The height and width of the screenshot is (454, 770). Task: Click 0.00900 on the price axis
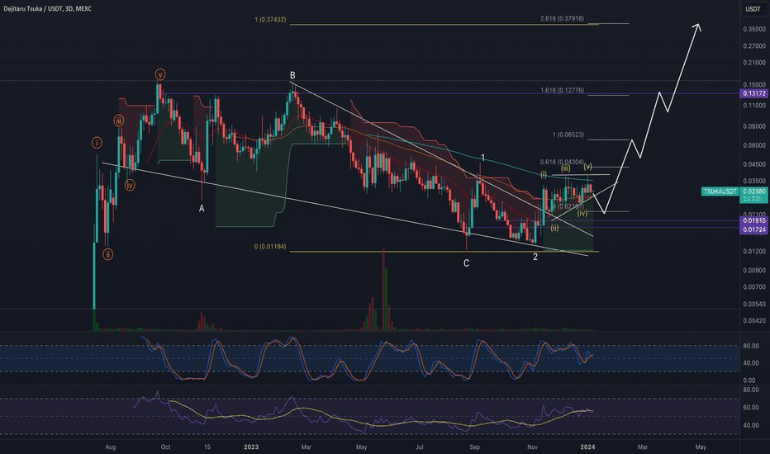pos(754,271)
